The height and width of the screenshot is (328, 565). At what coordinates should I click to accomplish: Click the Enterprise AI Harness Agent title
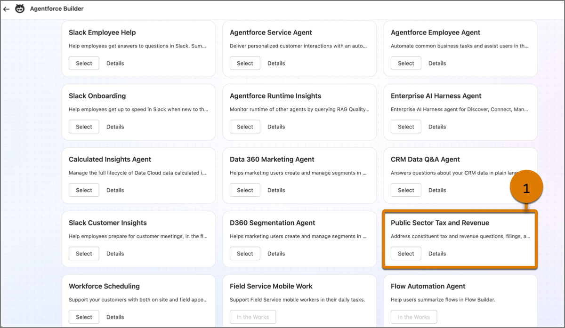pos(436,96)
